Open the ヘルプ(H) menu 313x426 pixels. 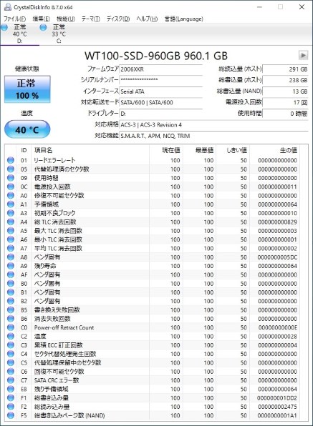147,19
